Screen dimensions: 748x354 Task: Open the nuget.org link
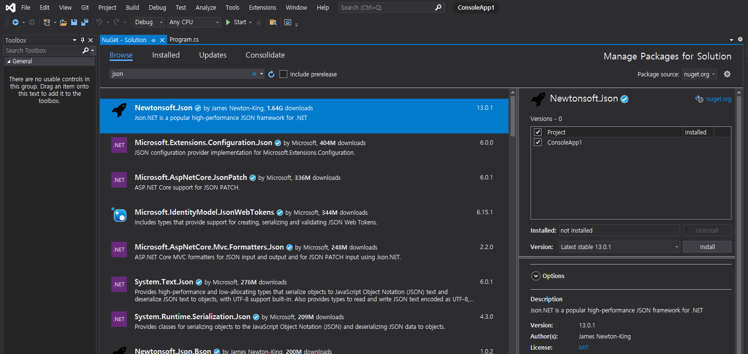coord(719,99)
